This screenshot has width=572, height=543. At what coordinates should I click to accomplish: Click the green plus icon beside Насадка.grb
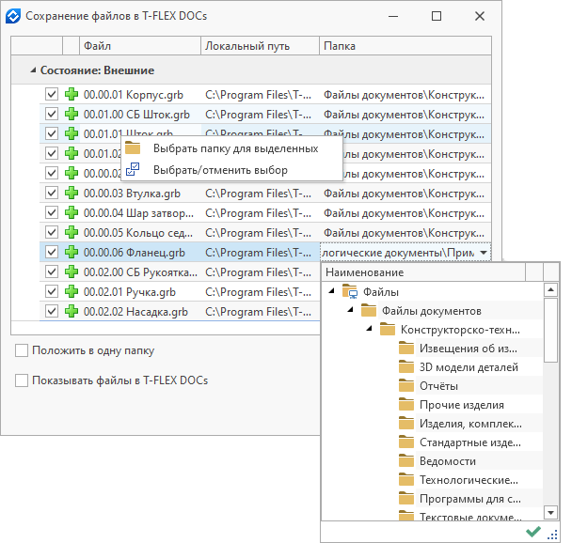pos(71,311)
